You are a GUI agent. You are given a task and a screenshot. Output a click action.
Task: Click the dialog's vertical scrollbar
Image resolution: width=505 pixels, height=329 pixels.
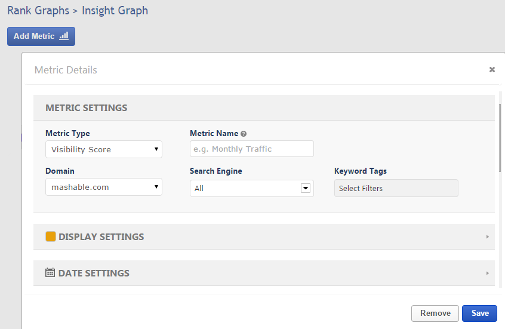[x=500, y=137]
